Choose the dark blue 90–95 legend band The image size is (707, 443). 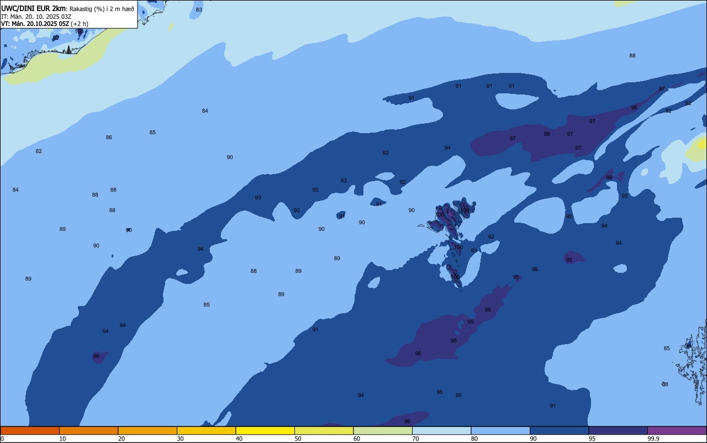point(559,430)
